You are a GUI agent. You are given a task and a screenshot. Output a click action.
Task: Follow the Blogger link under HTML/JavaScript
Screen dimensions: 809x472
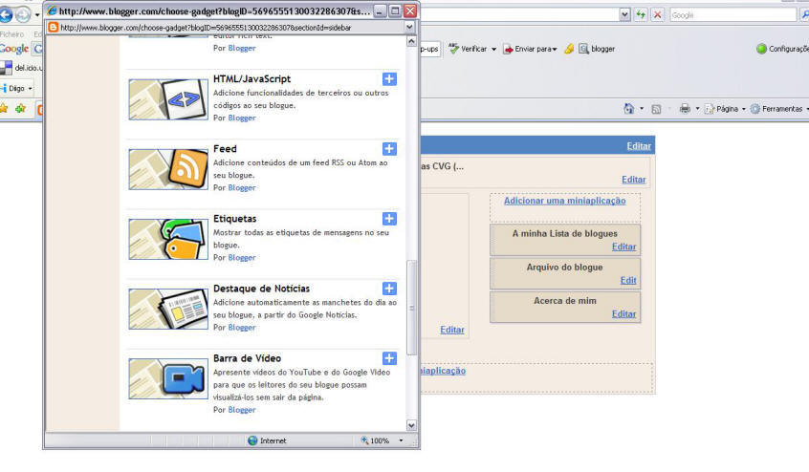click(242, 118)
